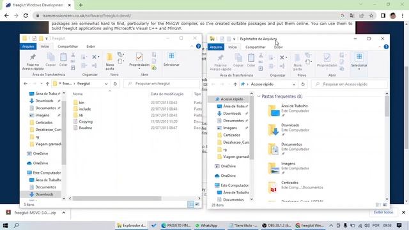409x230 pixels.
Task: Open Windows Start menu
Action: pos(5,226)
